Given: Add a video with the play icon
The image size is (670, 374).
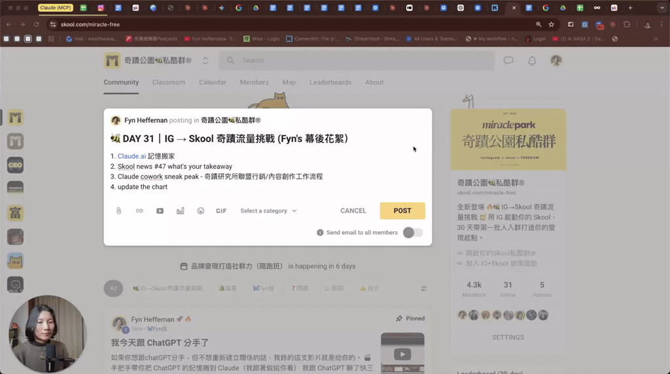Looking at the screenshot, I should [160, 211].
